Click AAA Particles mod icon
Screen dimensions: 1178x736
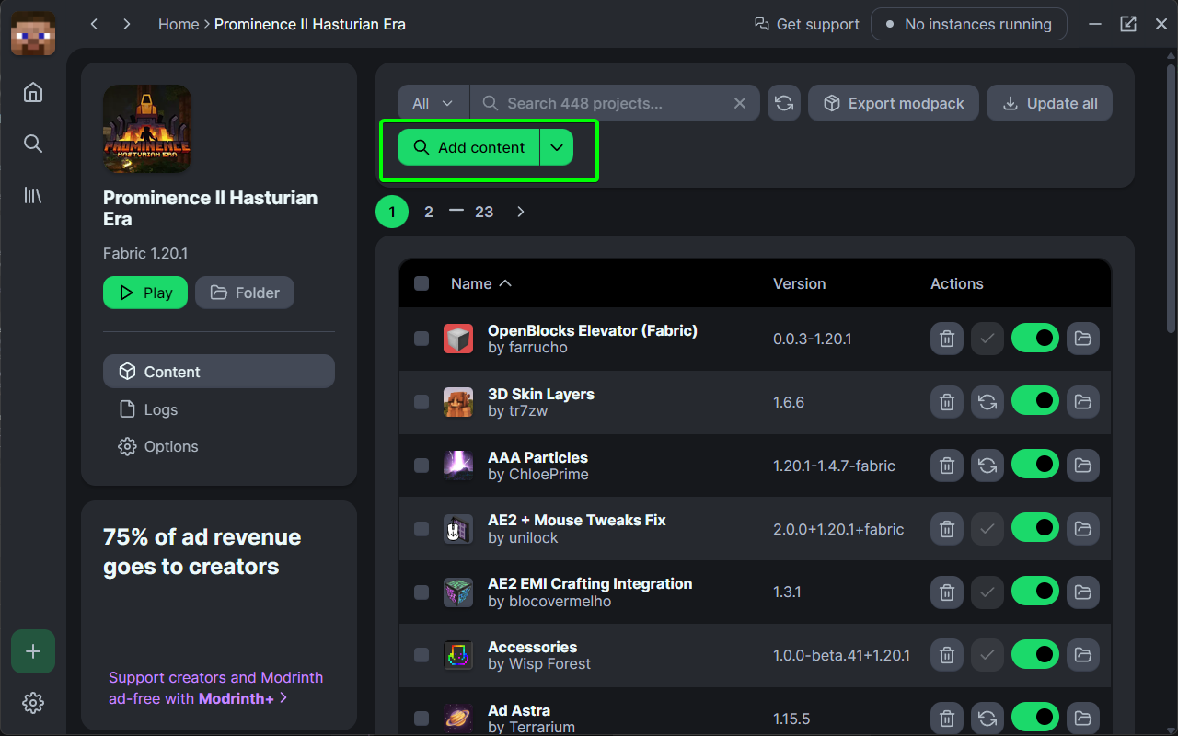[x=458, y=466]
